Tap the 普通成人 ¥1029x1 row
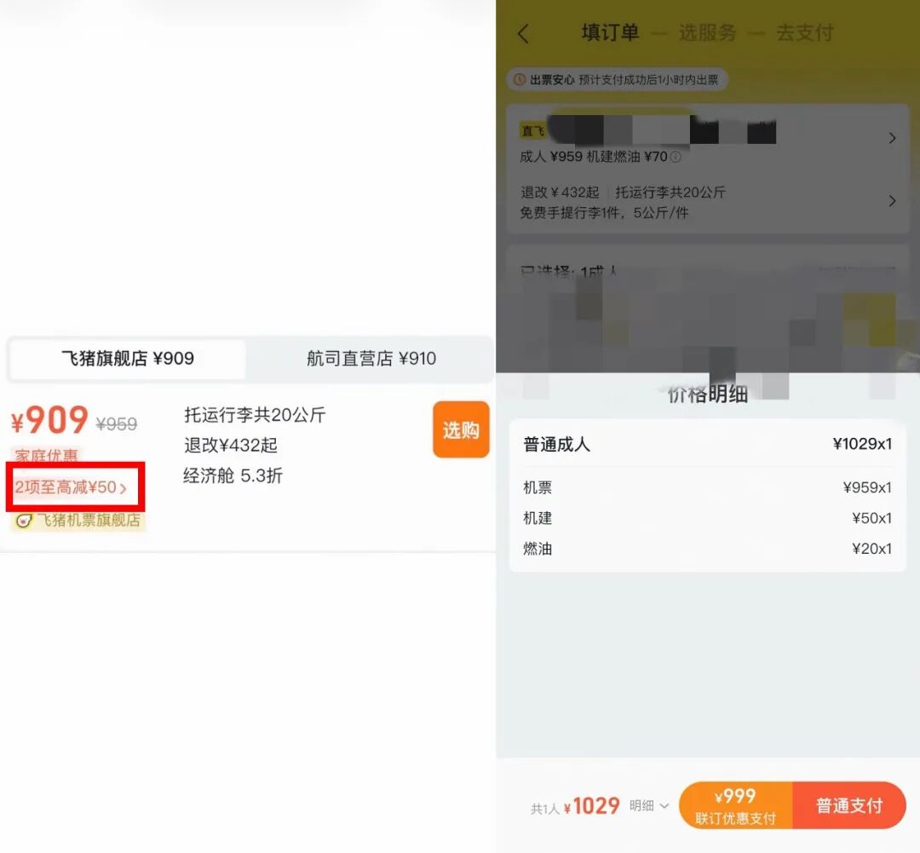920x853 pixels. [x=707, y=445]
